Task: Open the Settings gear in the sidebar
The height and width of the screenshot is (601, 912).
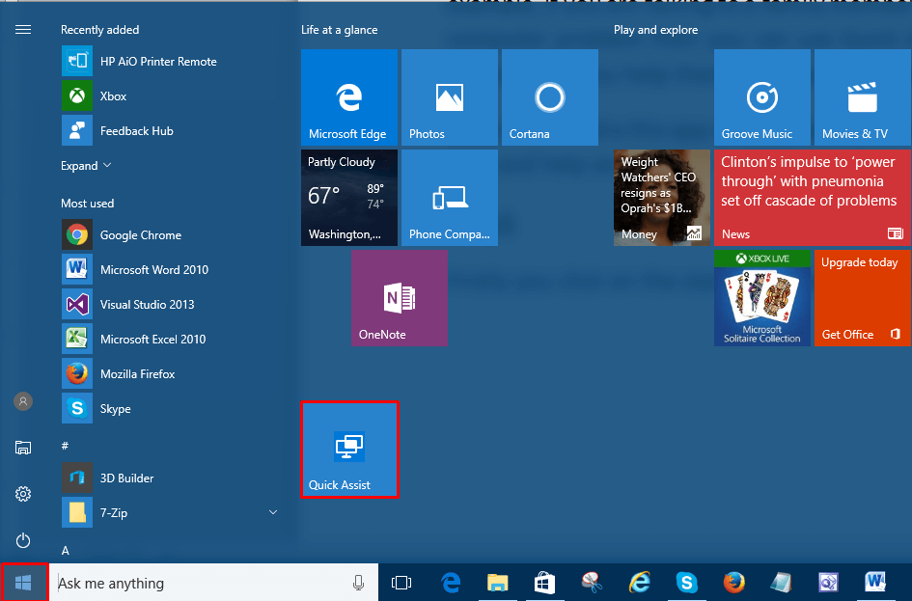Action: point(23,494)
